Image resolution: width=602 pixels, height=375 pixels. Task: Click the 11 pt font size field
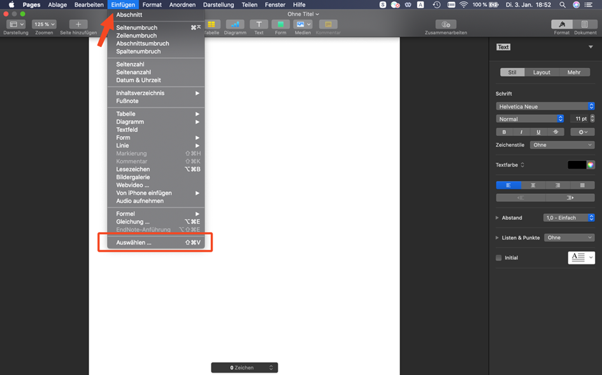coord(579,119)
